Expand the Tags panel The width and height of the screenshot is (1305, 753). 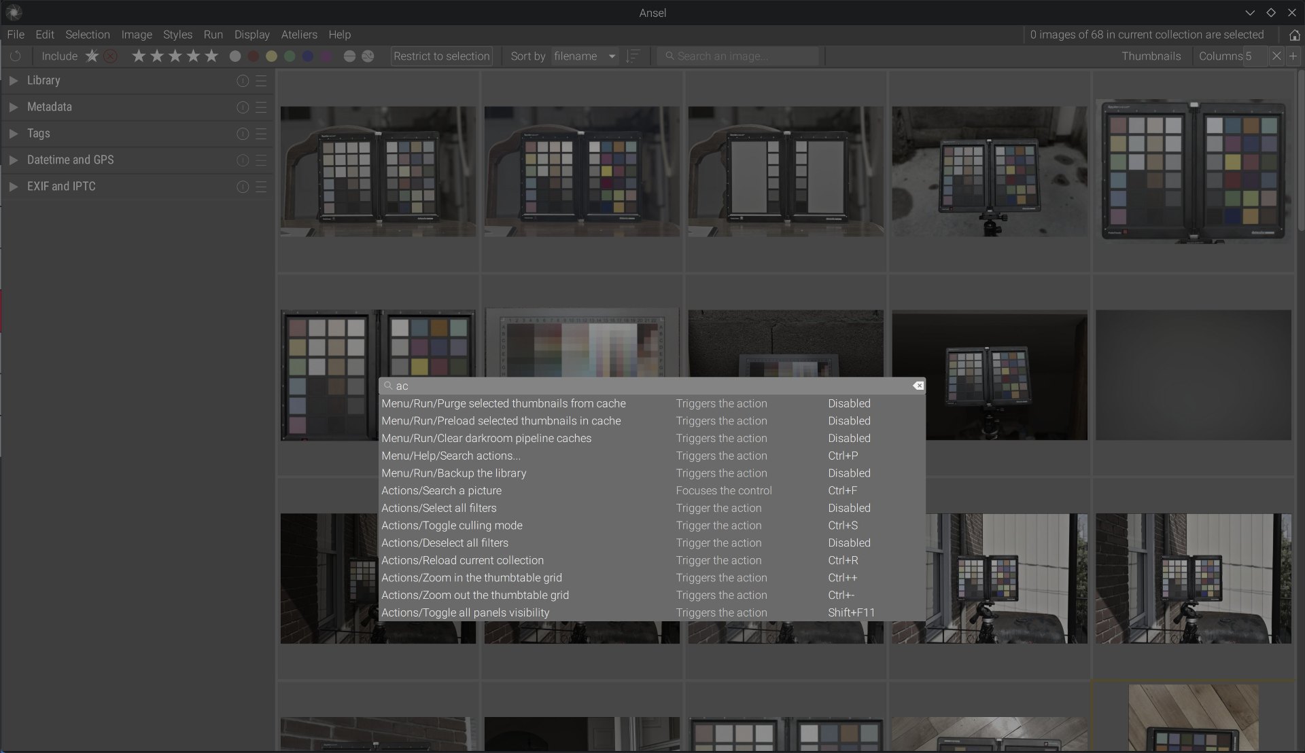coord(13,133)
